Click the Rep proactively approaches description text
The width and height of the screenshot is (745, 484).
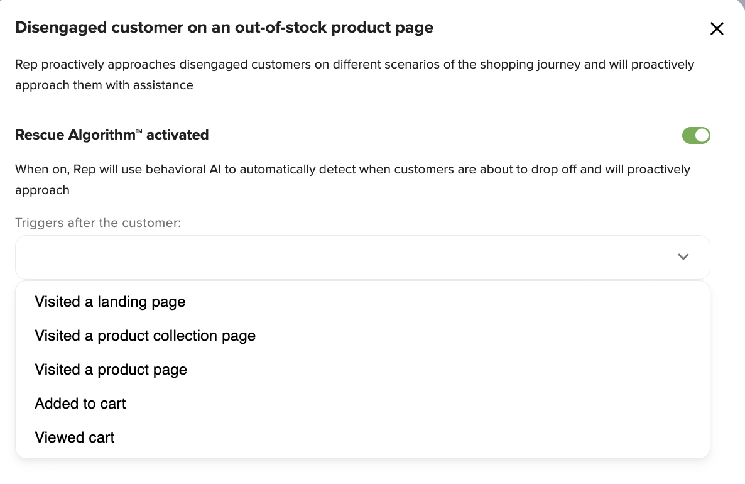pos(355,75)
